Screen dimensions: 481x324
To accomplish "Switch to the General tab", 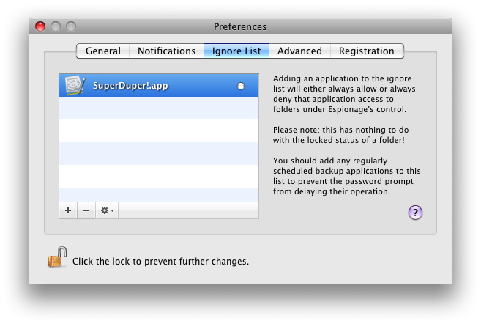I will [x=103, y=51].
